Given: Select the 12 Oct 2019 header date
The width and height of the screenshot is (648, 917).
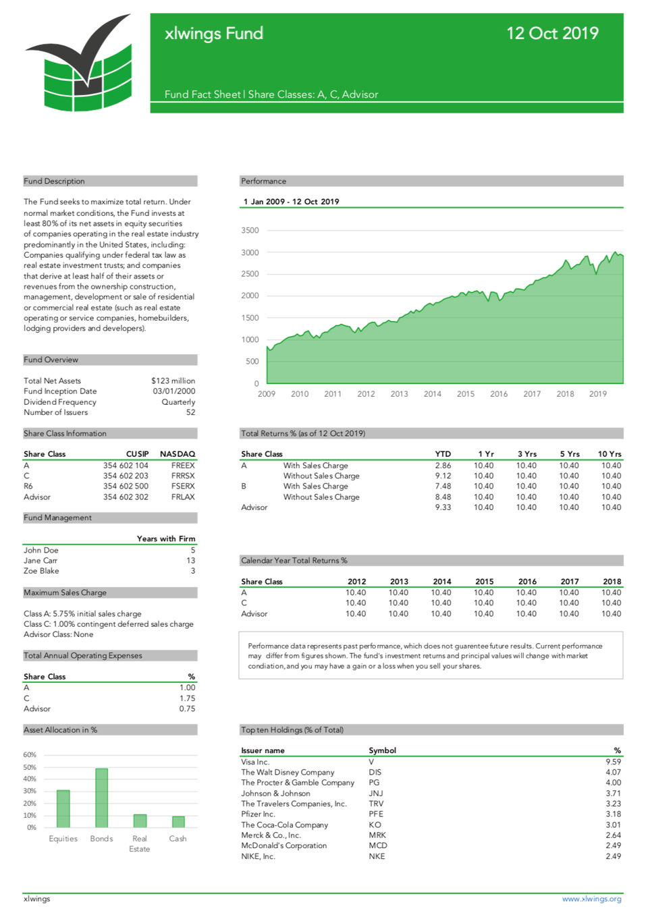Looking at the screenshot, I should 552,33.
